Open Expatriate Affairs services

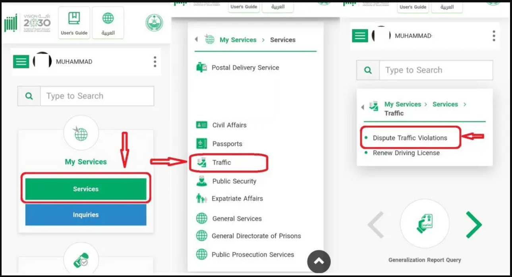pos(237,198)
